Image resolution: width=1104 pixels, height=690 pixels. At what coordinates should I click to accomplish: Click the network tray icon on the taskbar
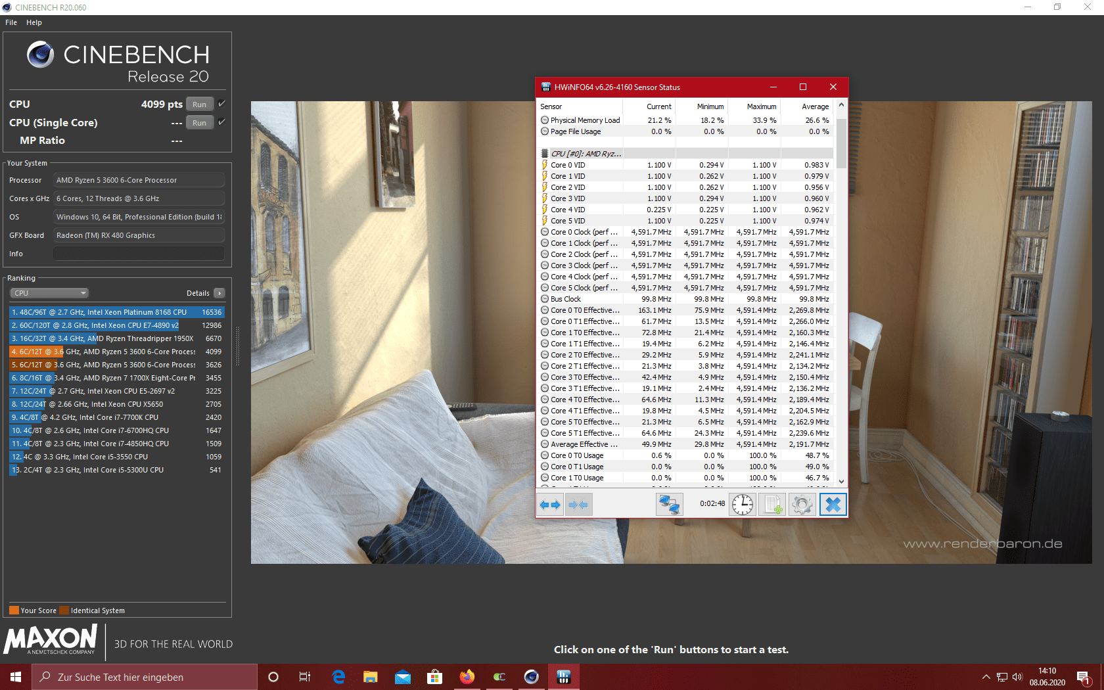[x=1002, y=677]
